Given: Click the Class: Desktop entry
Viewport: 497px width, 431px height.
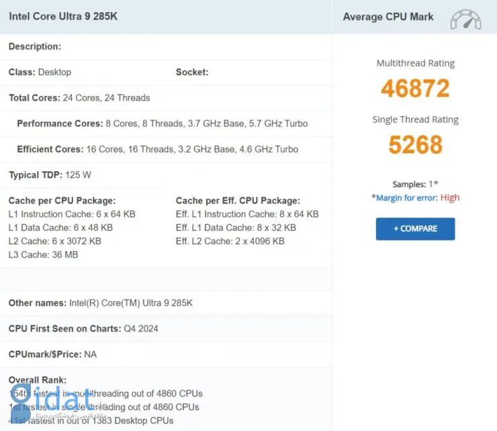Looking at the screenshot, I should pyautogui.click(x=40, y=72).
